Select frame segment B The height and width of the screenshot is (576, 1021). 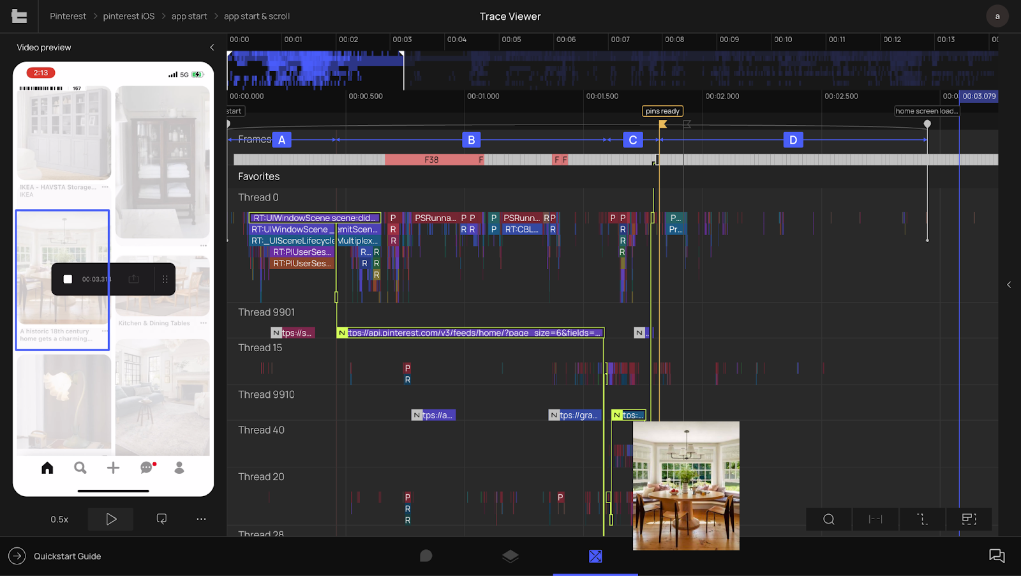471,140
